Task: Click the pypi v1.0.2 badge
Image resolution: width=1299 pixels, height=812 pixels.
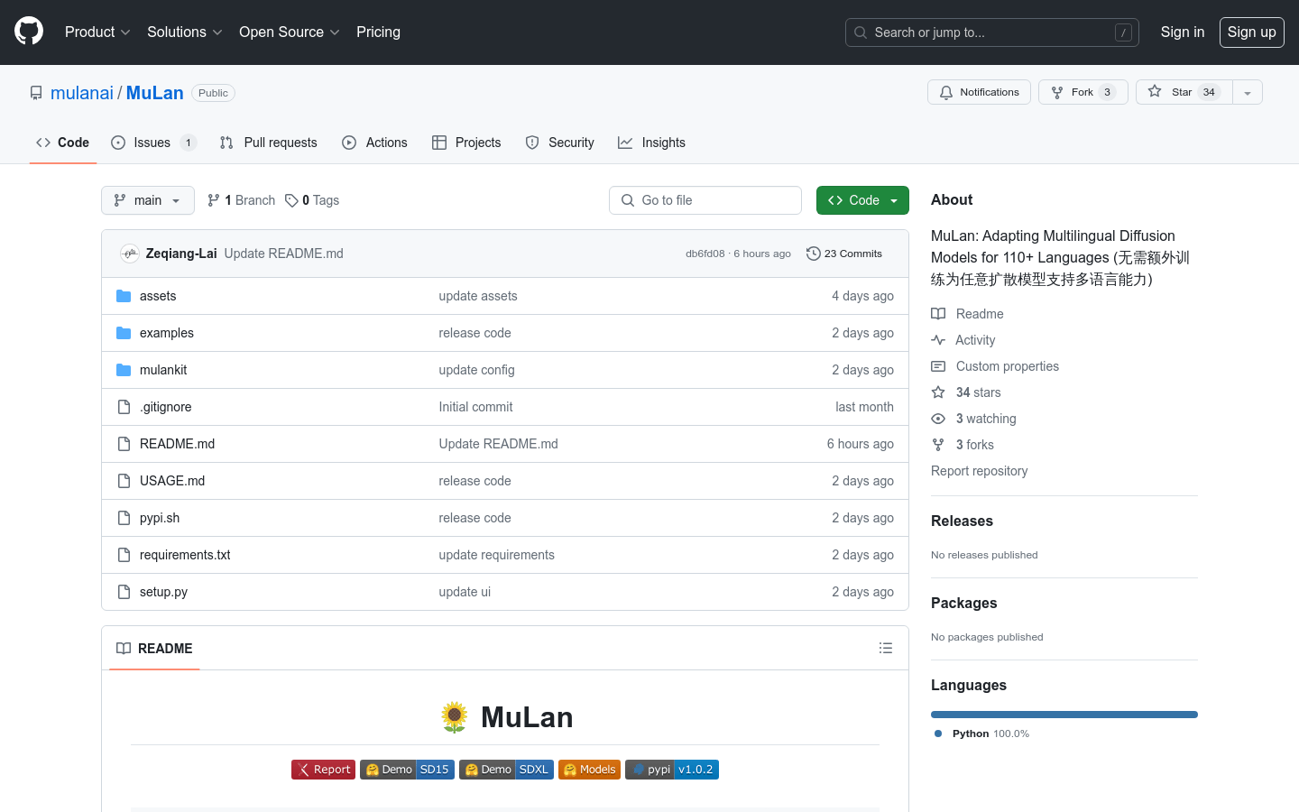Action: click(672, 770)
